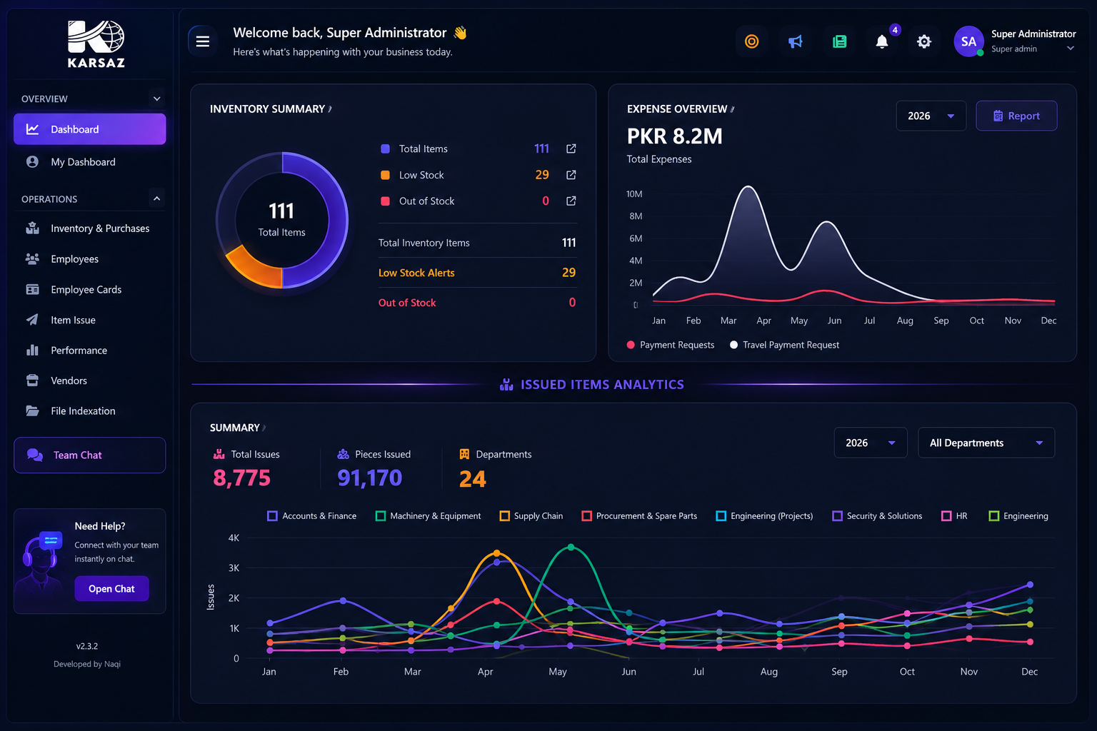
Task: Open the green news feed icon
Action: pyautogui.click(x=839, y=41)
